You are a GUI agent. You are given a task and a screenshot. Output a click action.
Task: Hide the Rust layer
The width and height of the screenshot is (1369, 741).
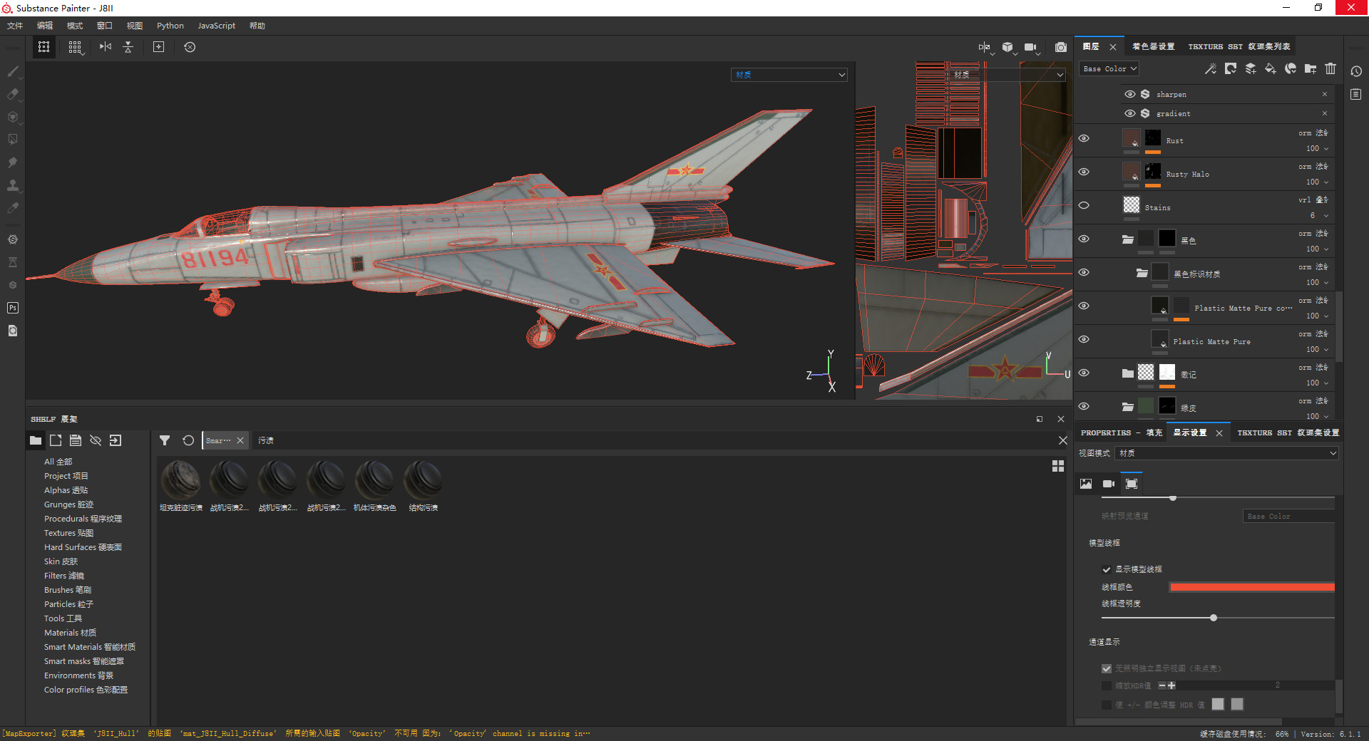coord(1084,139)
